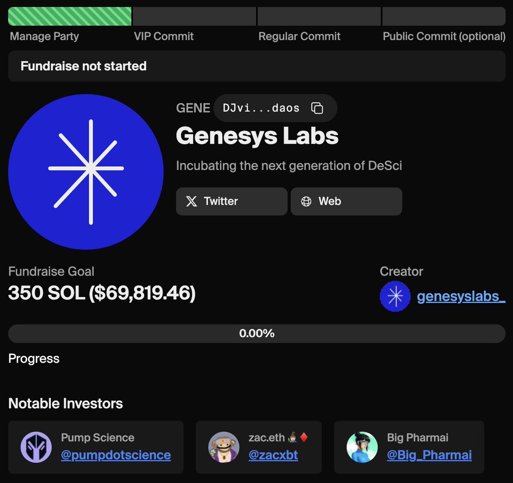The image size is (513, 483).
Task: Select the Regular Commit stage bar
Action: pos(319,16)
